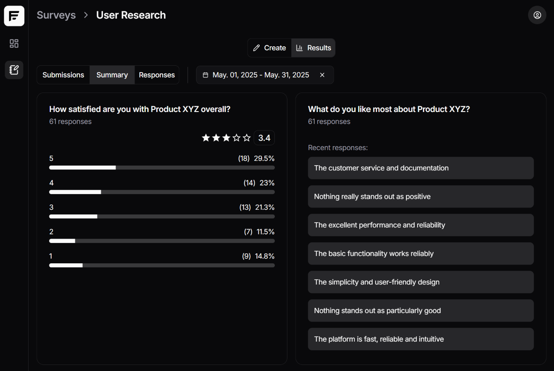This screenshot has width=554, height=371.
Task: Clear the date range with X icon
Action: pyautogui.click(x=322, y=75)
